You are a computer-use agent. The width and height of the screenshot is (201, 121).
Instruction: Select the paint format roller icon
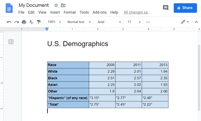point(39,22)
